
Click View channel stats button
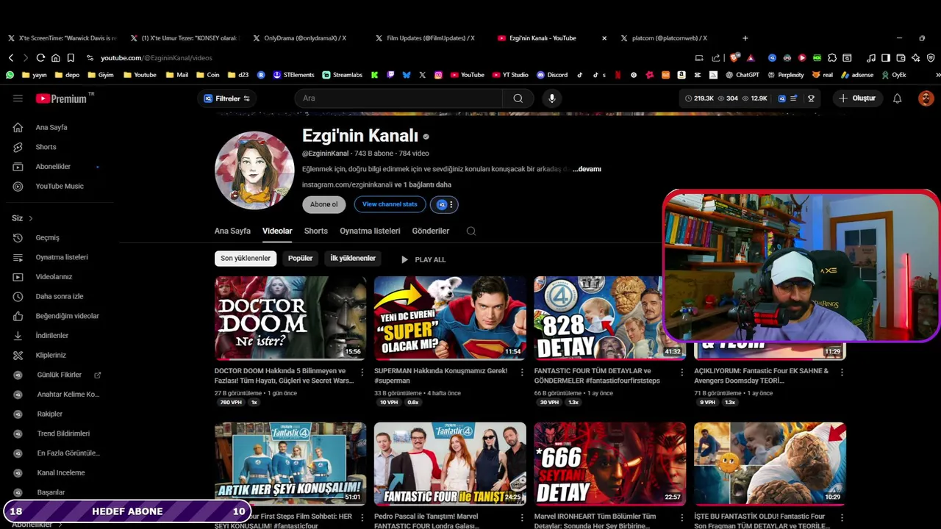[390, 204]
